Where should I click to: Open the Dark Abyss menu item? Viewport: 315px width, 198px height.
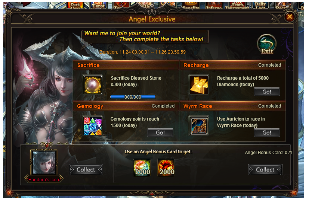coord(75,6)
